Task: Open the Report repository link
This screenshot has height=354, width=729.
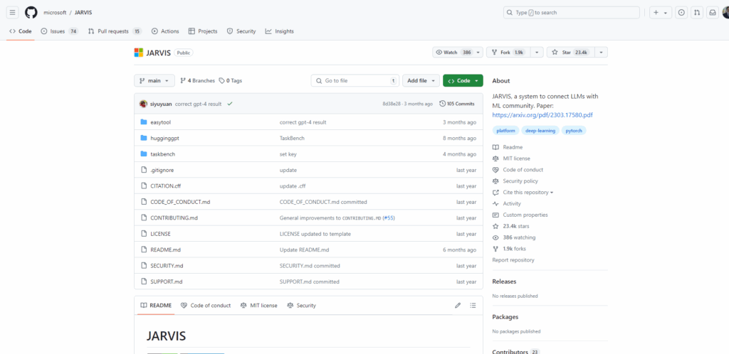Action: pyautogui.click(x=513, y=260)
